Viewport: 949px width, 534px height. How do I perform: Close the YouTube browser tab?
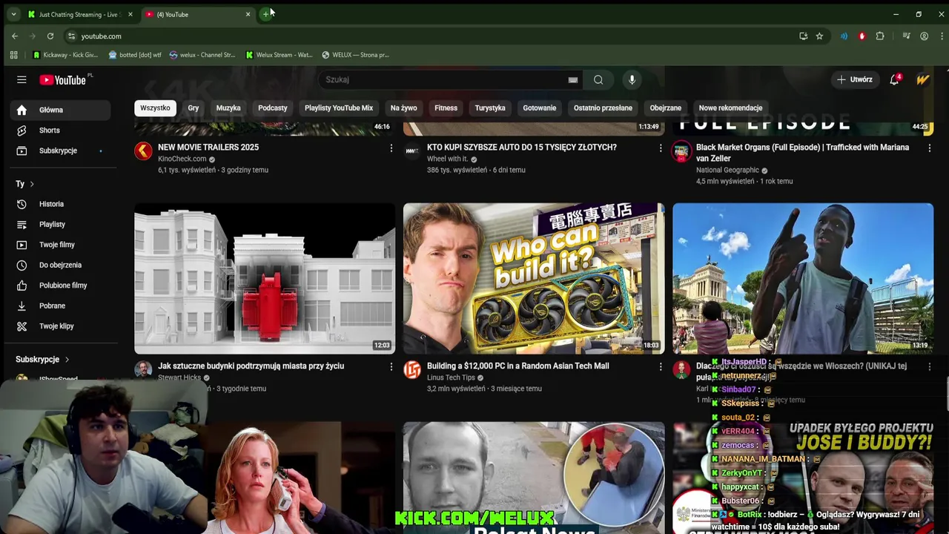click(248, 14)
